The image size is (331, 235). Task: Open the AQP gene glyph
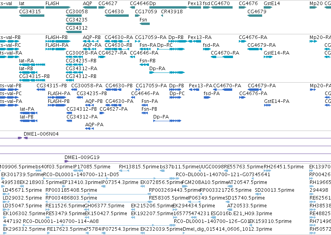90,7
